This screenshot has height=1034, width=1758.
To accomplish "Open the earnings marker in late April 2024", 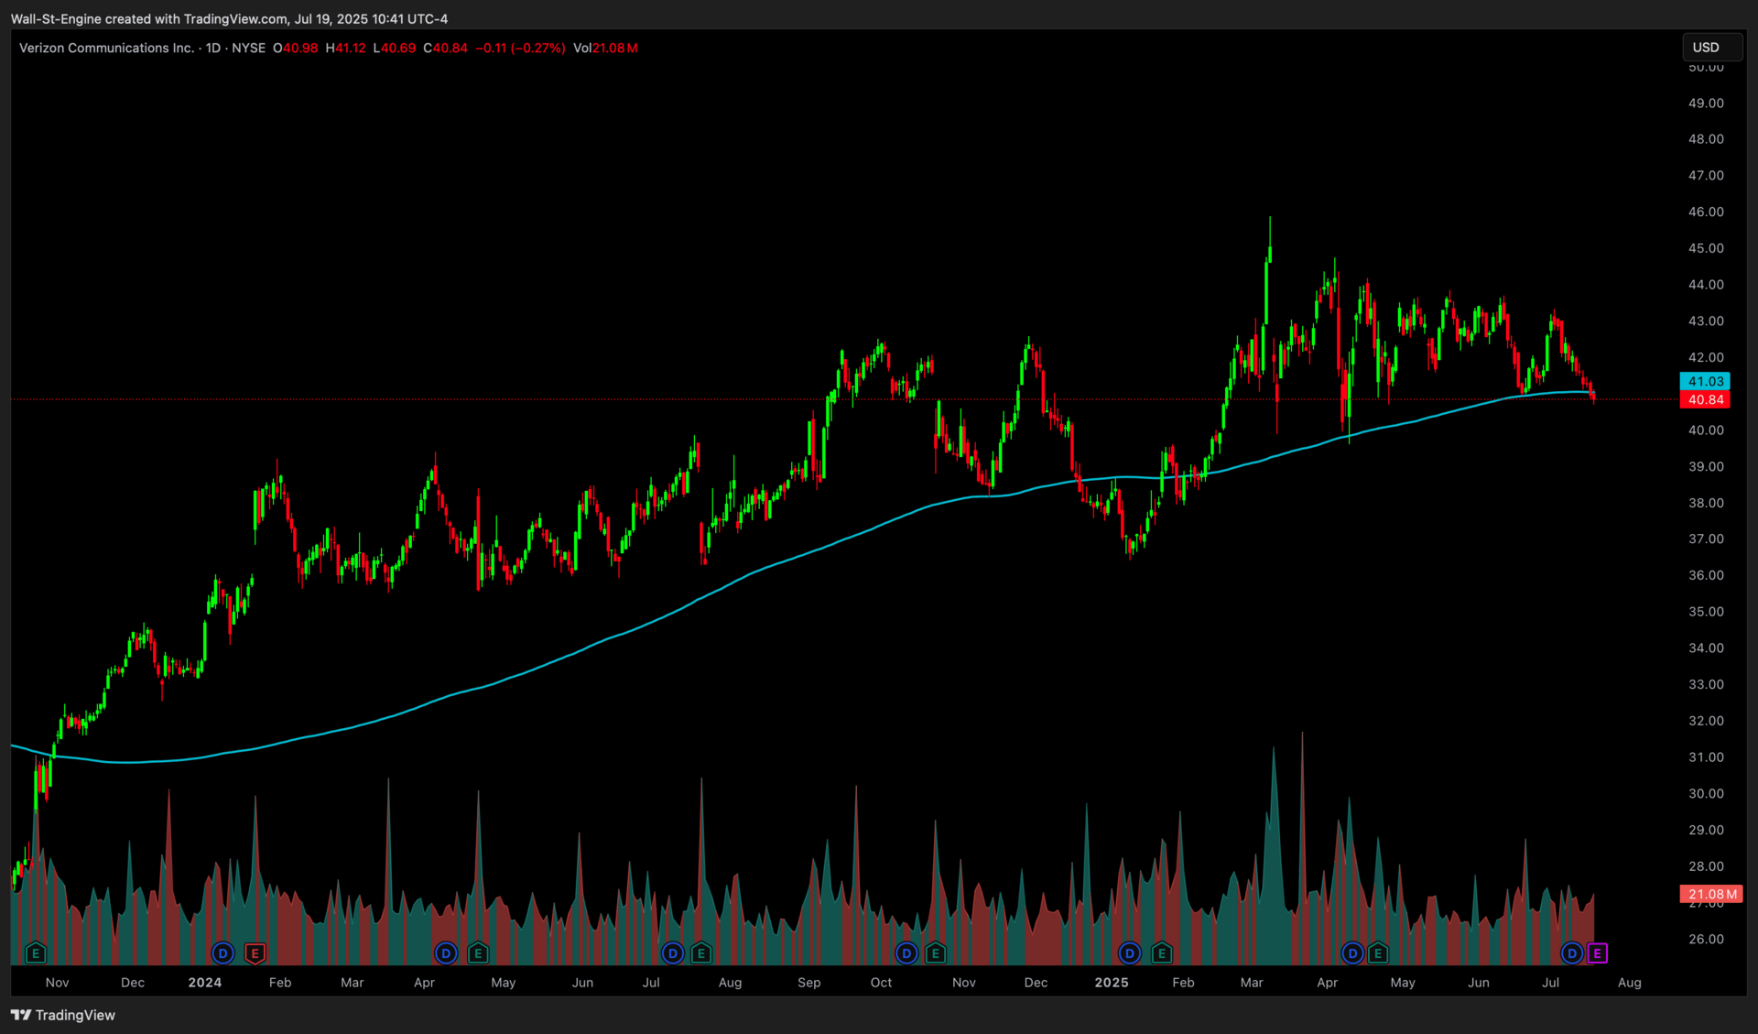I will point(478,953).
